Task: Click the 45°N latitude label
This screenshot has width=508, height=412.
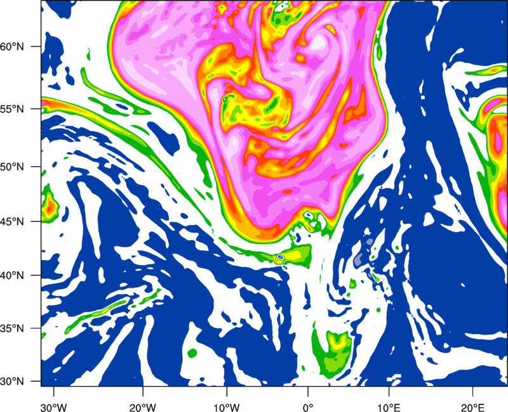Action: (x=12, y=222)
